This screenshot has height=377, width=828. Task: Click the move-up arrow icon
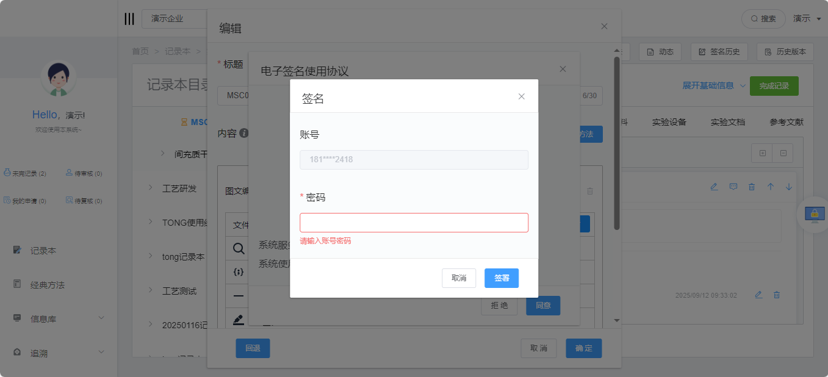coord(770,187)
